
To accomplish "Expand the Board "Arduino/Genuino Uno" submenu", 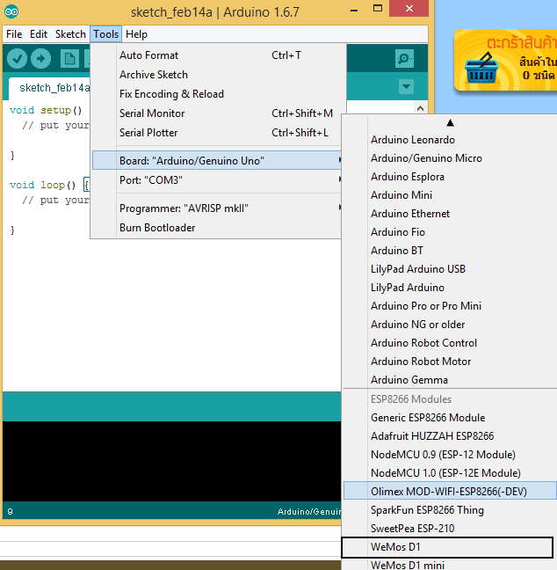I will click(x=217, y=160).
